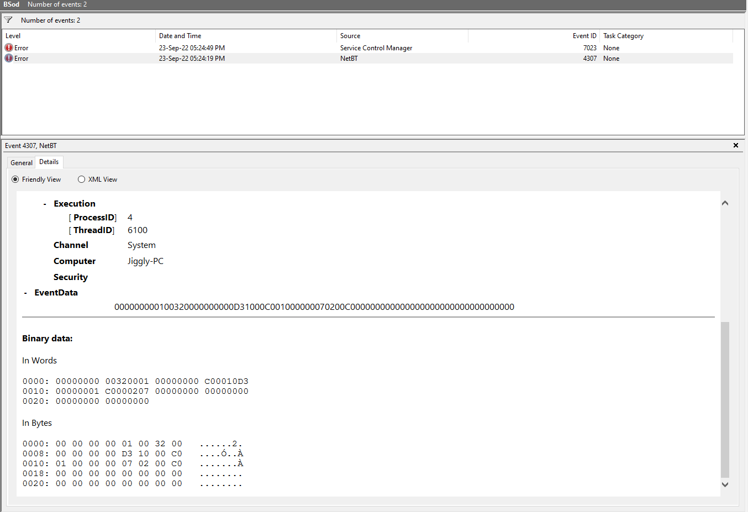Screen dimensions: 748x512
Task: Click the Service Control Manager error icon
Action: [9, 48]
